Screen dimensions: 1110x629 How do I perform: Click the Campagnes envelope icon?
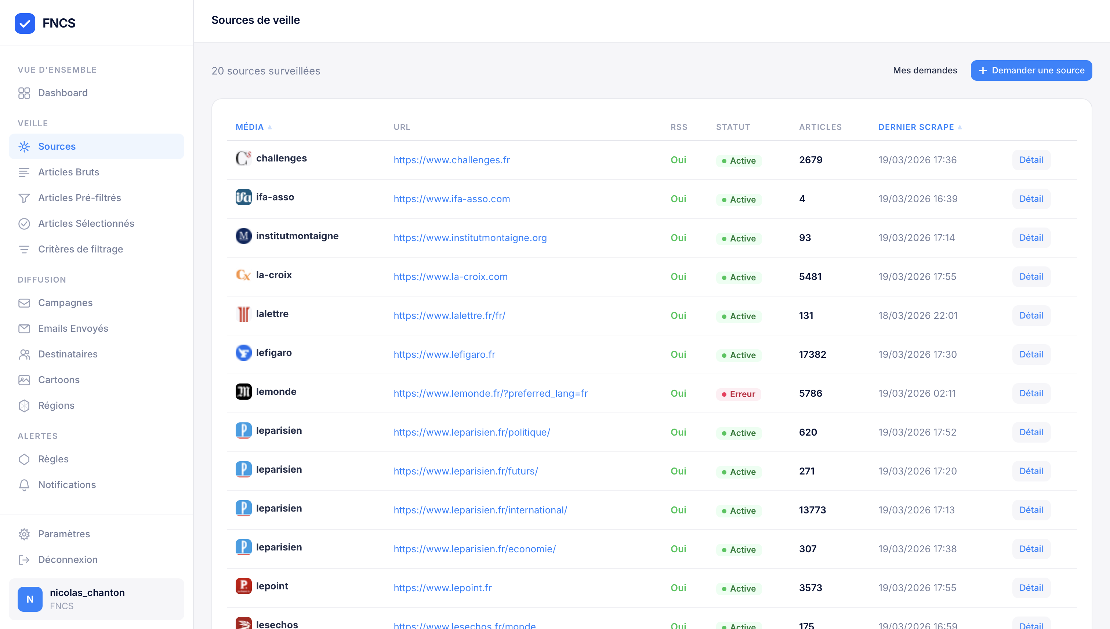pos(24,303)
